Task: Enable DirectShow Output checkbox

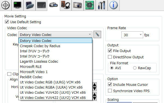Action: pyautogui.click(x=110, y=57)
